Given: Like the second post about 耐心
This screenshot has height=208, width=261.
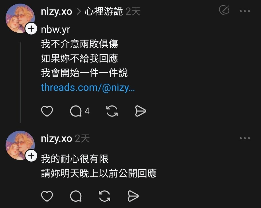Looking at the screenshot, I should pos(47,196).
